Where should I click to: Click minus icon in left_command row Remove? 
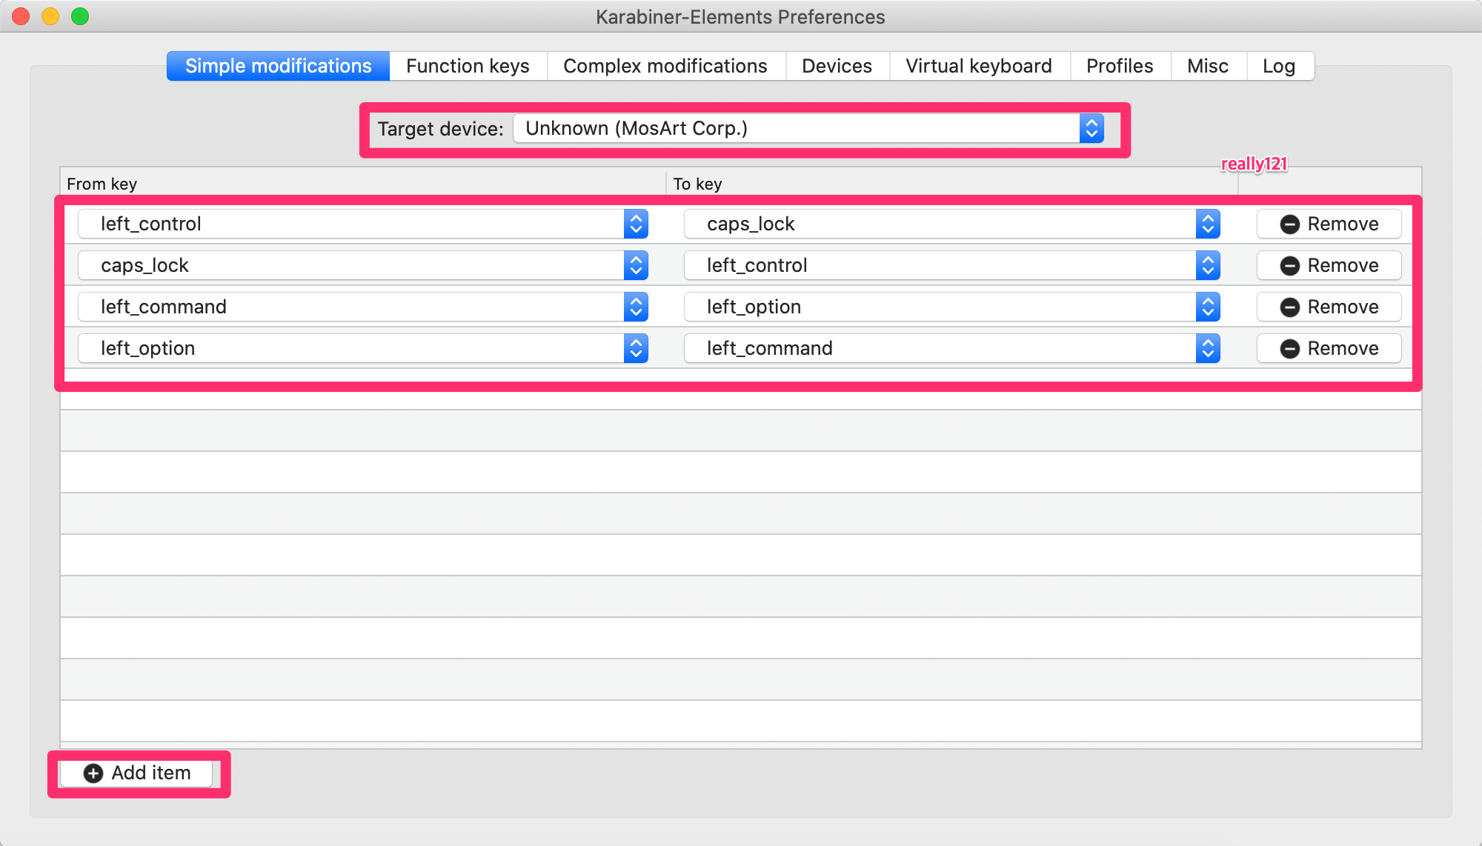point(1289,307)
